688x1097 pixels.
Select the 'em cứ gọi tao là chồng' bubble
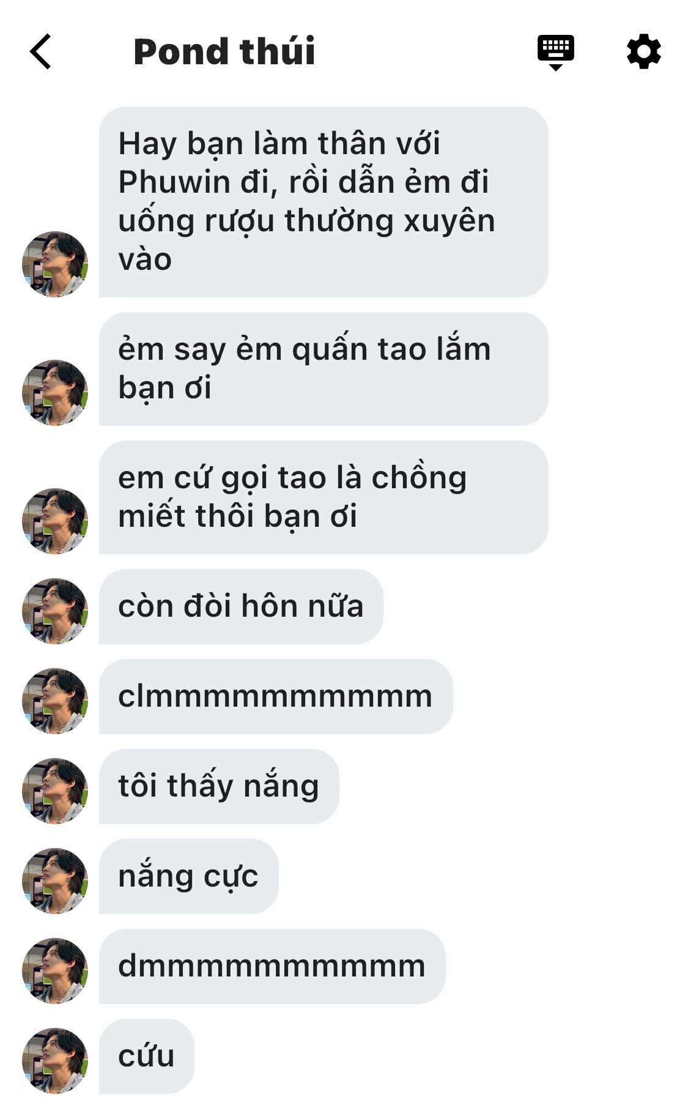[x=324, y=497]
